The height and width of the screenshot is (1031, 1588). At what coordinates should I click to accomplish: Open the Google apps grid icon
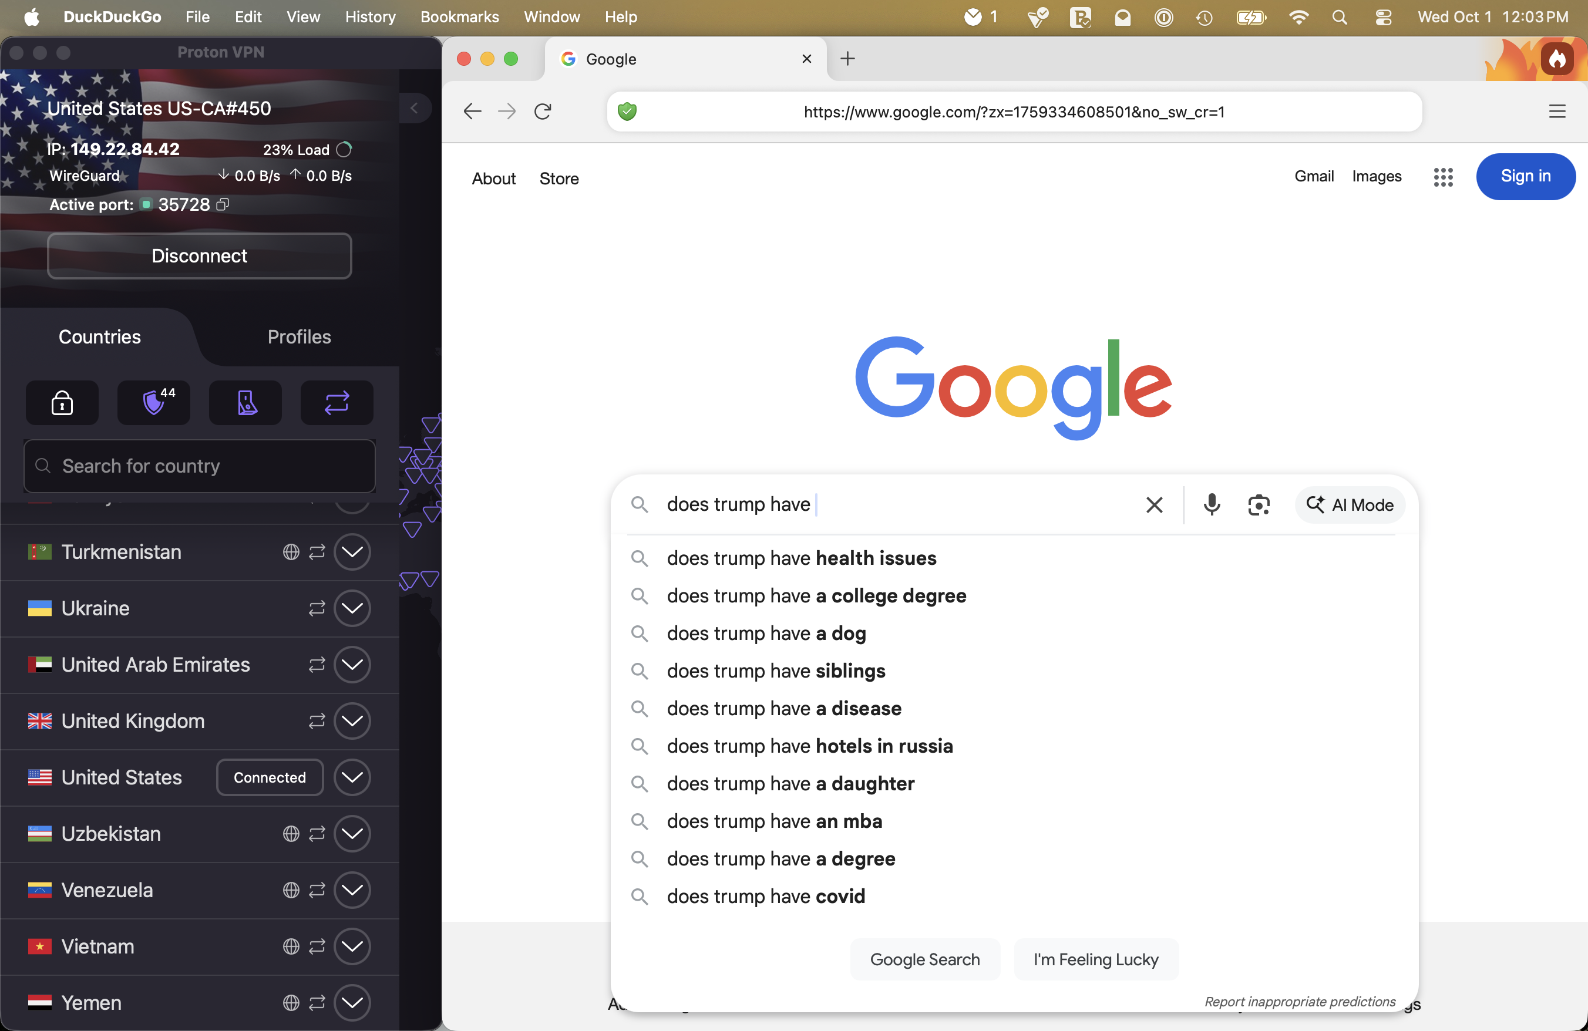click(1442, 177)
